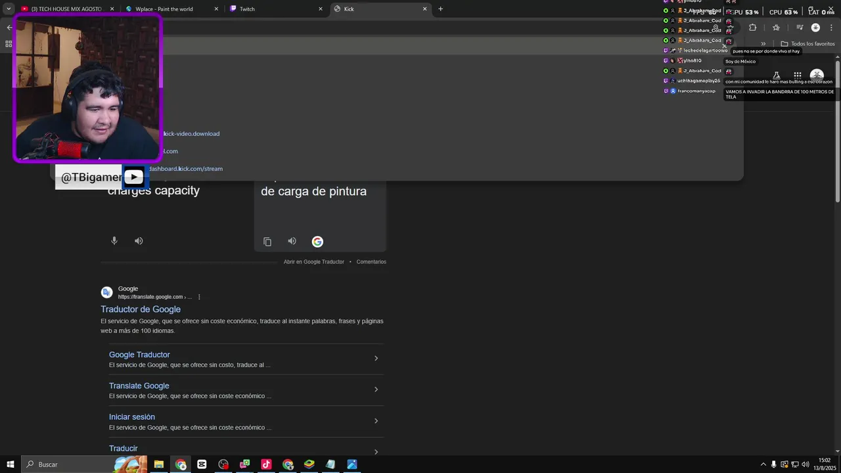Close the Twitch tab

point(321,9)
